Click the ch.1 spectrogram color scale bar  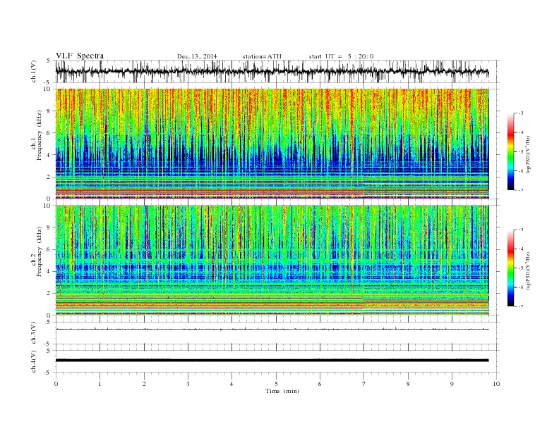coord(510,151)
